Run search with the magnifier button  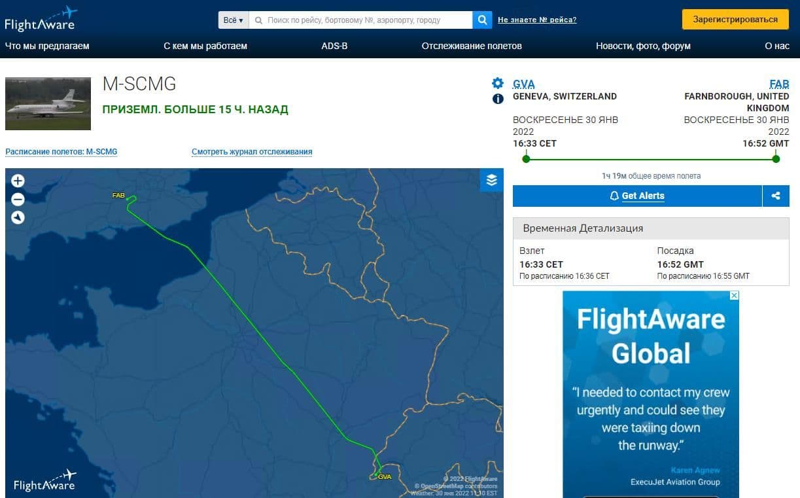(482, 20)
